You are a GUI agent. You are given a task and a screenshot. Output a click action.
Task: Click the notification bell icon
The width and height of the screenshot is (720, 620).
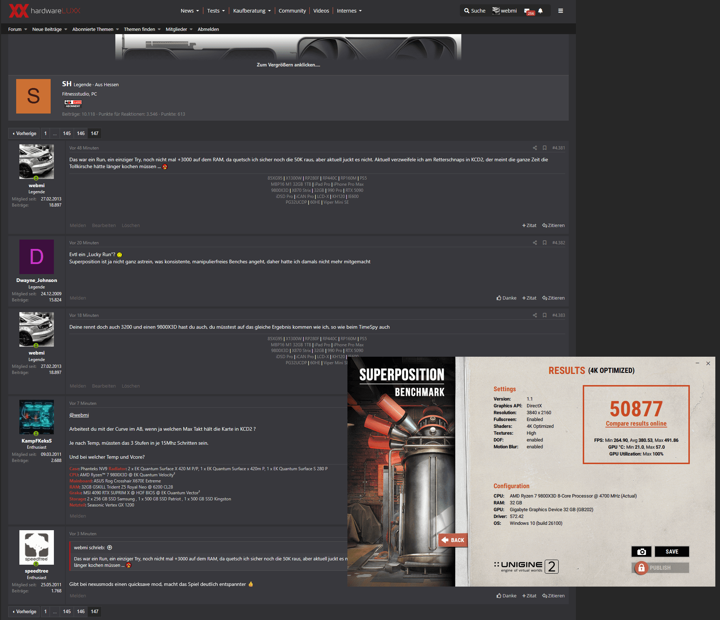[540, 11]
